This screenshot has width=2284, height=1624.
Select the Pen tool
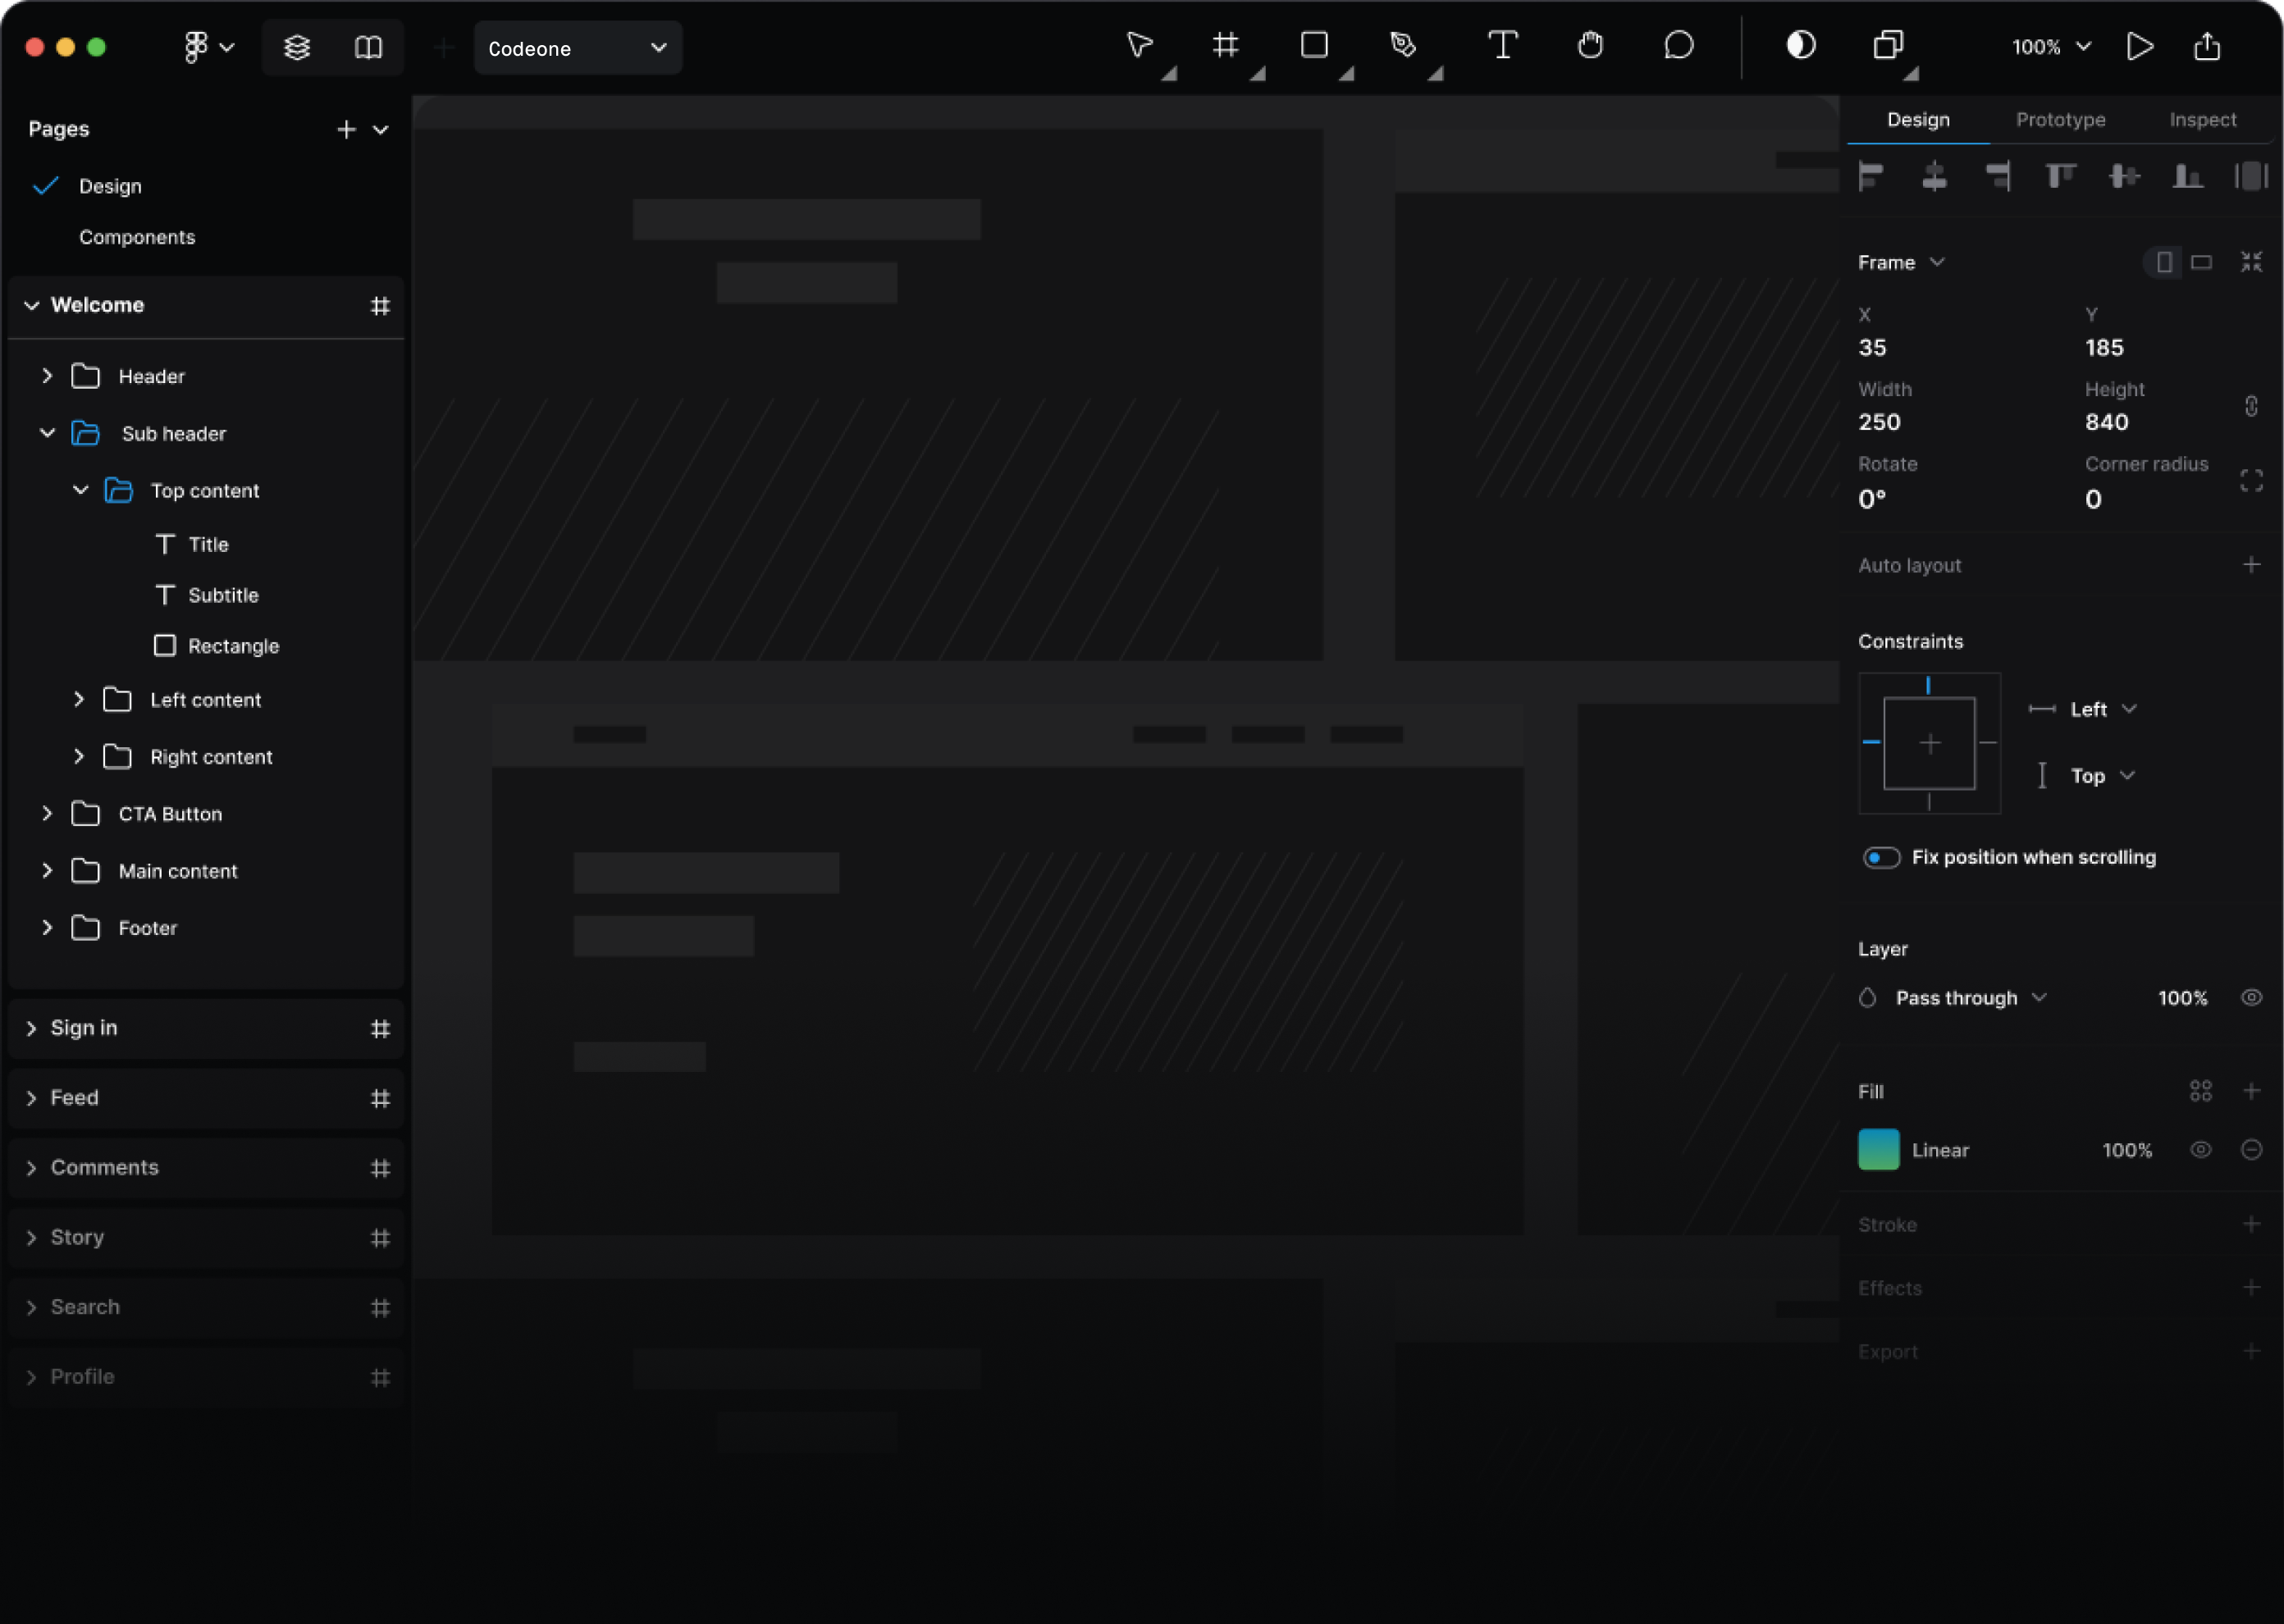click(x=1402, y=46)
